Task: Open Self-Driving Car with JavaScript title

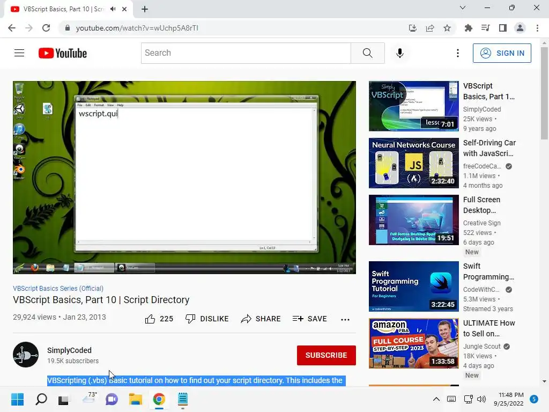Action: pos(489,148)
